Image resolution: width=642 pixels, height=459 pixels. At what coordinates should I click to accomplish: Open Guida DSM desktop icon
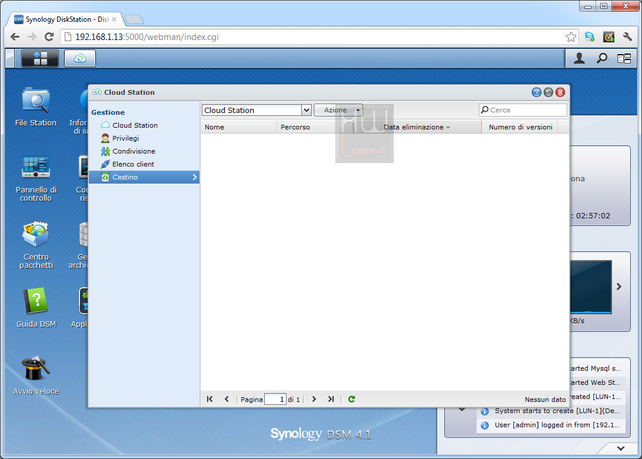click(36, 308)
